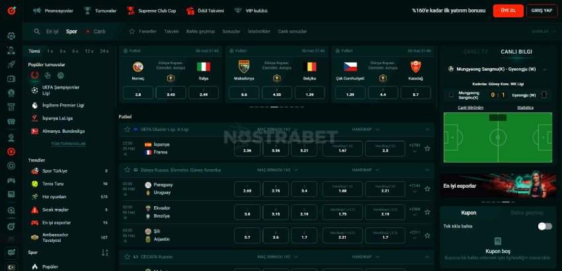Click the GİRİŞ YAP button
The width and height of the screenshot is (562, 271).
click(x=542, y=11)
